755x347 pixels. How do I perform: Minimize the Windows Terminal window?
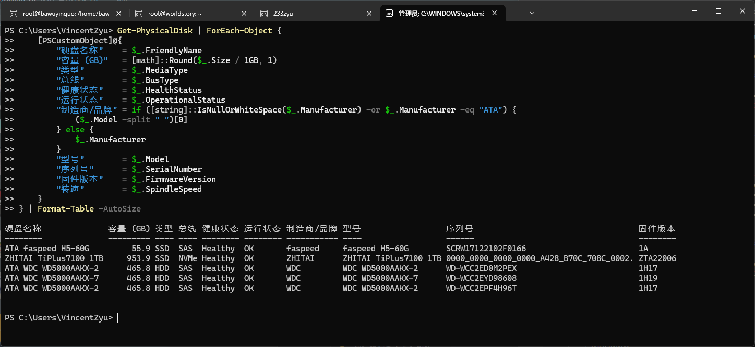coord(694,11)
